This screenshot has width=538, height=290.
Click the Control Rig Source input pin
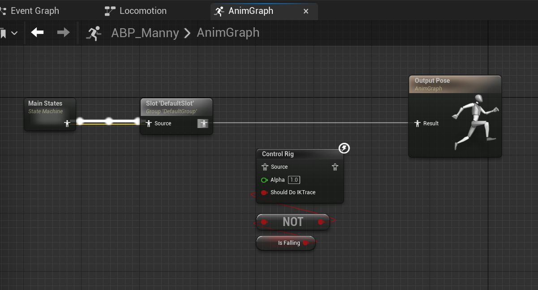click(264, 167)
